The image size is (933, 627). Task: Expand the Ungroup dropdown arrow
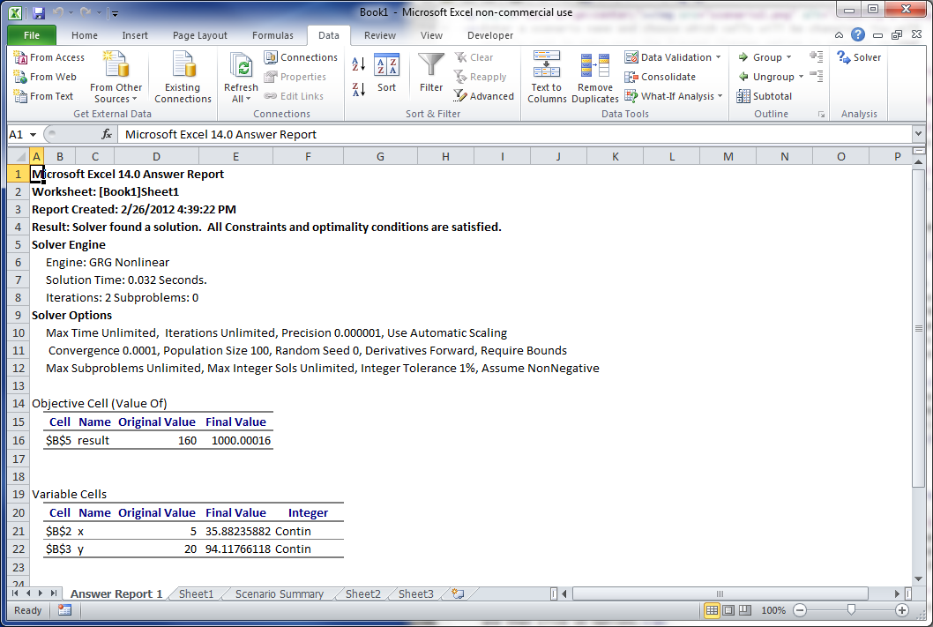(801, 77)
